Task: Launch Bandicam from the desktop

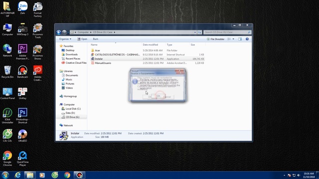Action: click(22, 72)
